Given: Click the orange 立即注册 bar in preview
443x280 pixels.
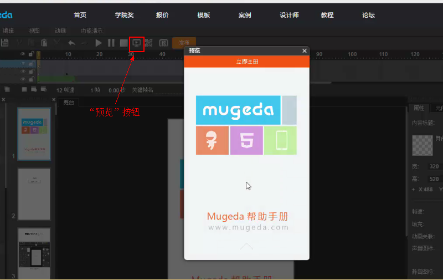Looking at the screenshot, I should pyautogui.click(x=246, y=62).
